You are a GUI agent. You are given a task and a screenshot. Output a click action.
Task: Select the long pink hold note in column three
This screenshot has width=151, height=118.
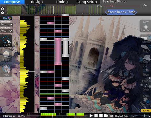click(x=58, y=52)
